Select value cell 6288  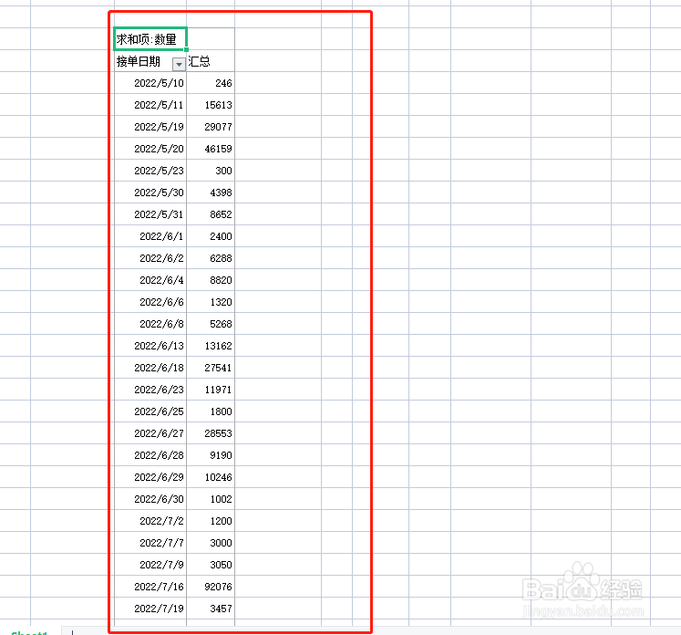(x=211, y=258)
